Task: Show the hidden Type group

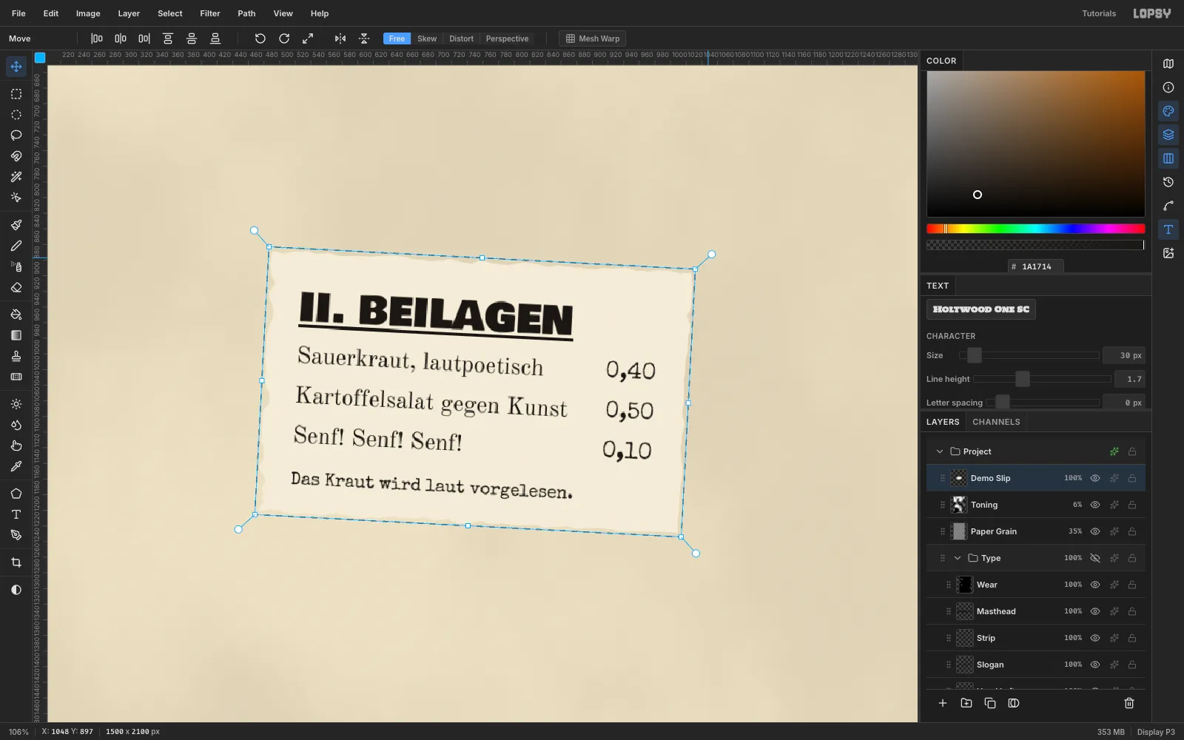Action: click(1095, 558)
